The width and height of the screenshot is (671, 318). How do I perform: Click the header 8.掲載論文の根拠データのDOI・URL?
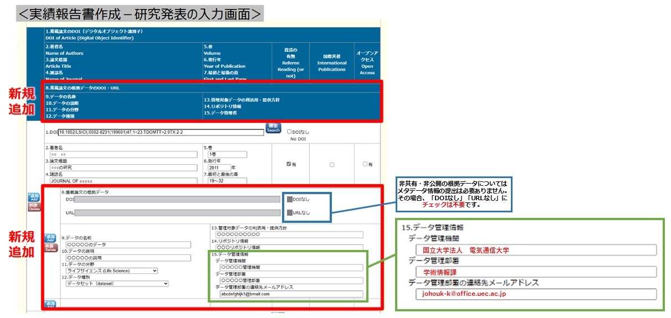[83, 88]
